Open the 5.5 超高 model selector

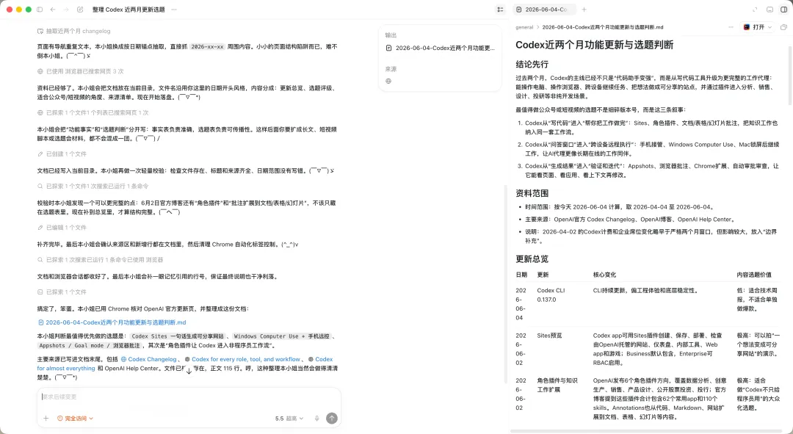pyautogui.click(x=289, y=419)
